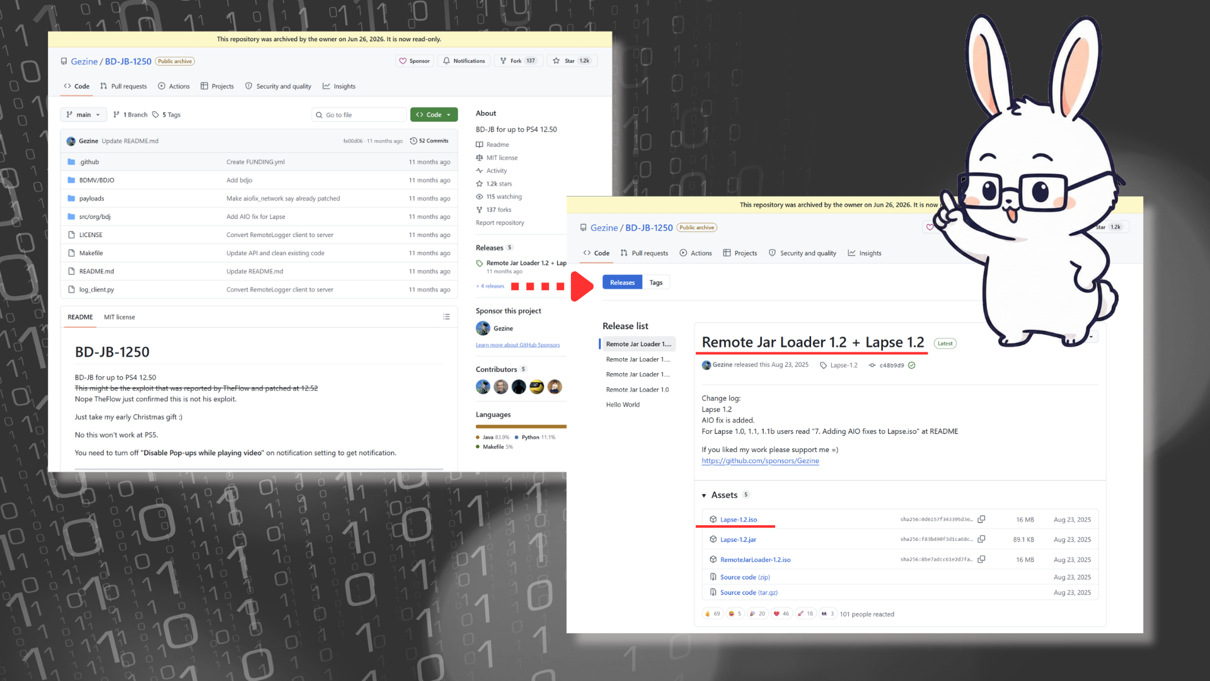Copy the Lapse-1.2.jar sha256 hash
1210x681 pixels.
pos(981,540)
